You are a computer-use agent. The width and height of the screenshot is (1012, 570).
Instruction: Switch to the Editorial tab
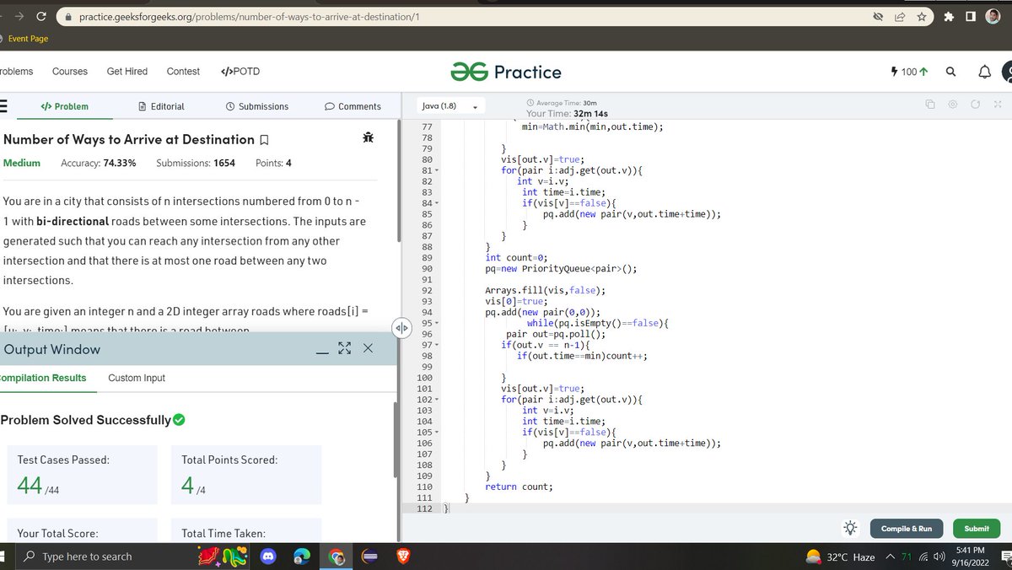[161, 106]
